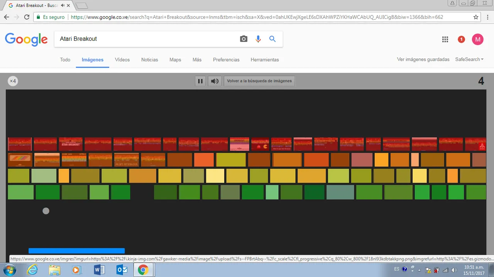The image size is (494, 277).
Task: Open Windows Media Player from the taskbar
Action: pos(76,270)
